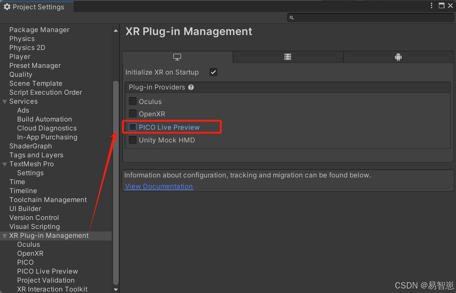The height and width of the screenshot is (293, 456).
Task: Collapse the TextMesh Pro tree section
Action: click(5, 164)
